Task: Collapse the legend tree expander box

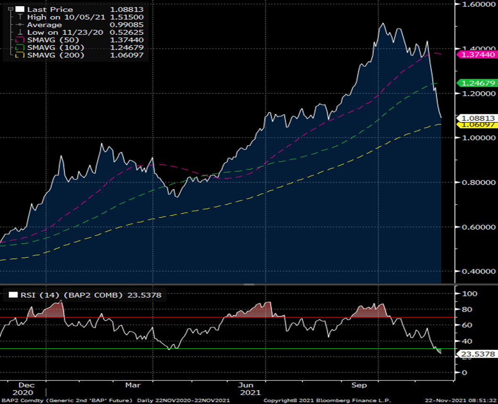Action: 10,9
